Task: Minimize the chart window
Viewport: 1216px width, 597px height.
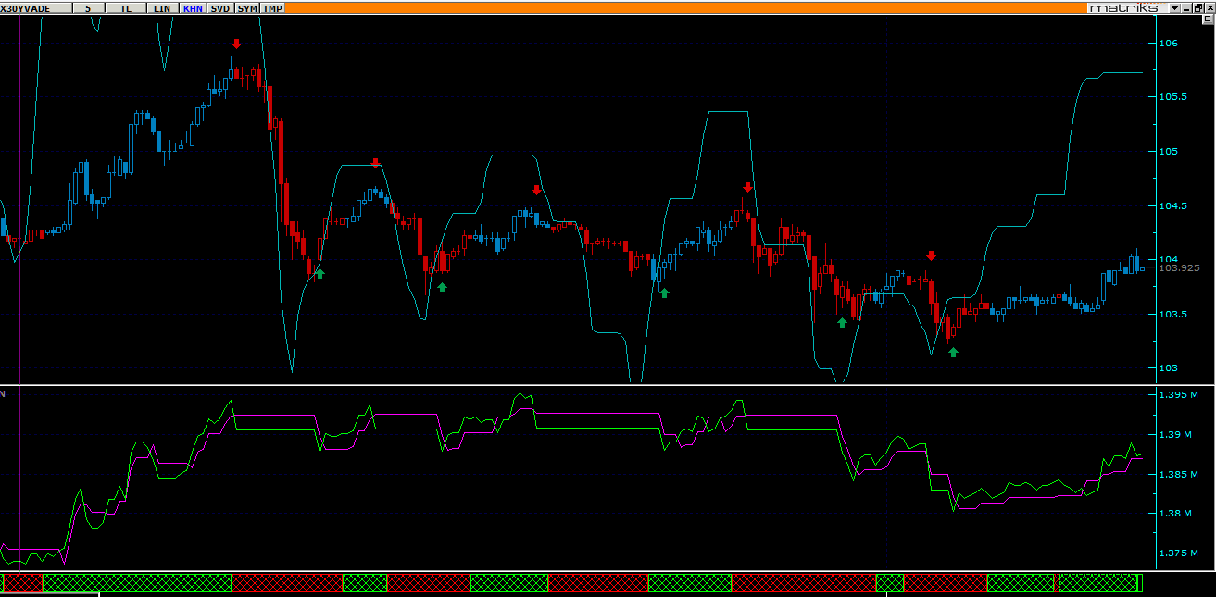Action: (1186, 7)
